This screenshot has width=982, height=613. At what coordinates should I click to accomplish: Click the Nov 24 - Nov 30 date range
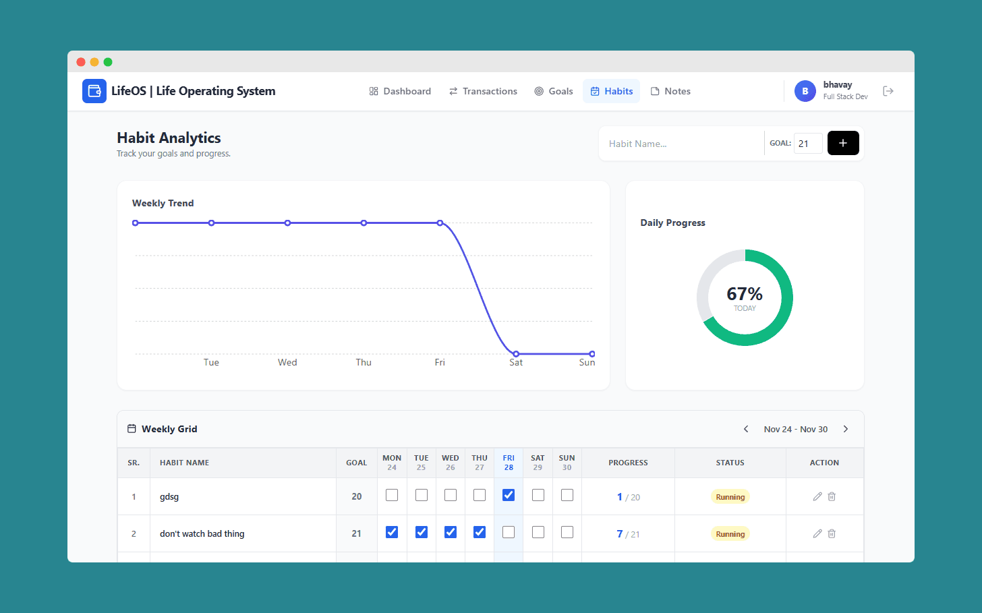[x=796, y=429]
